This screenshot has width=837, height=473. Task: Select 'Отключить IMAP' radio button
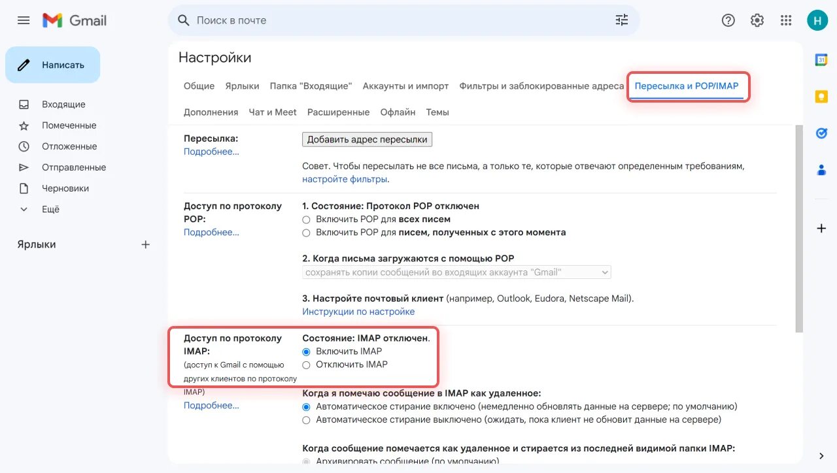306,365
